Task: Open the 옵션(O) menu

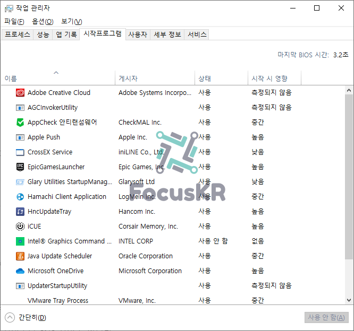Action: 43,21
